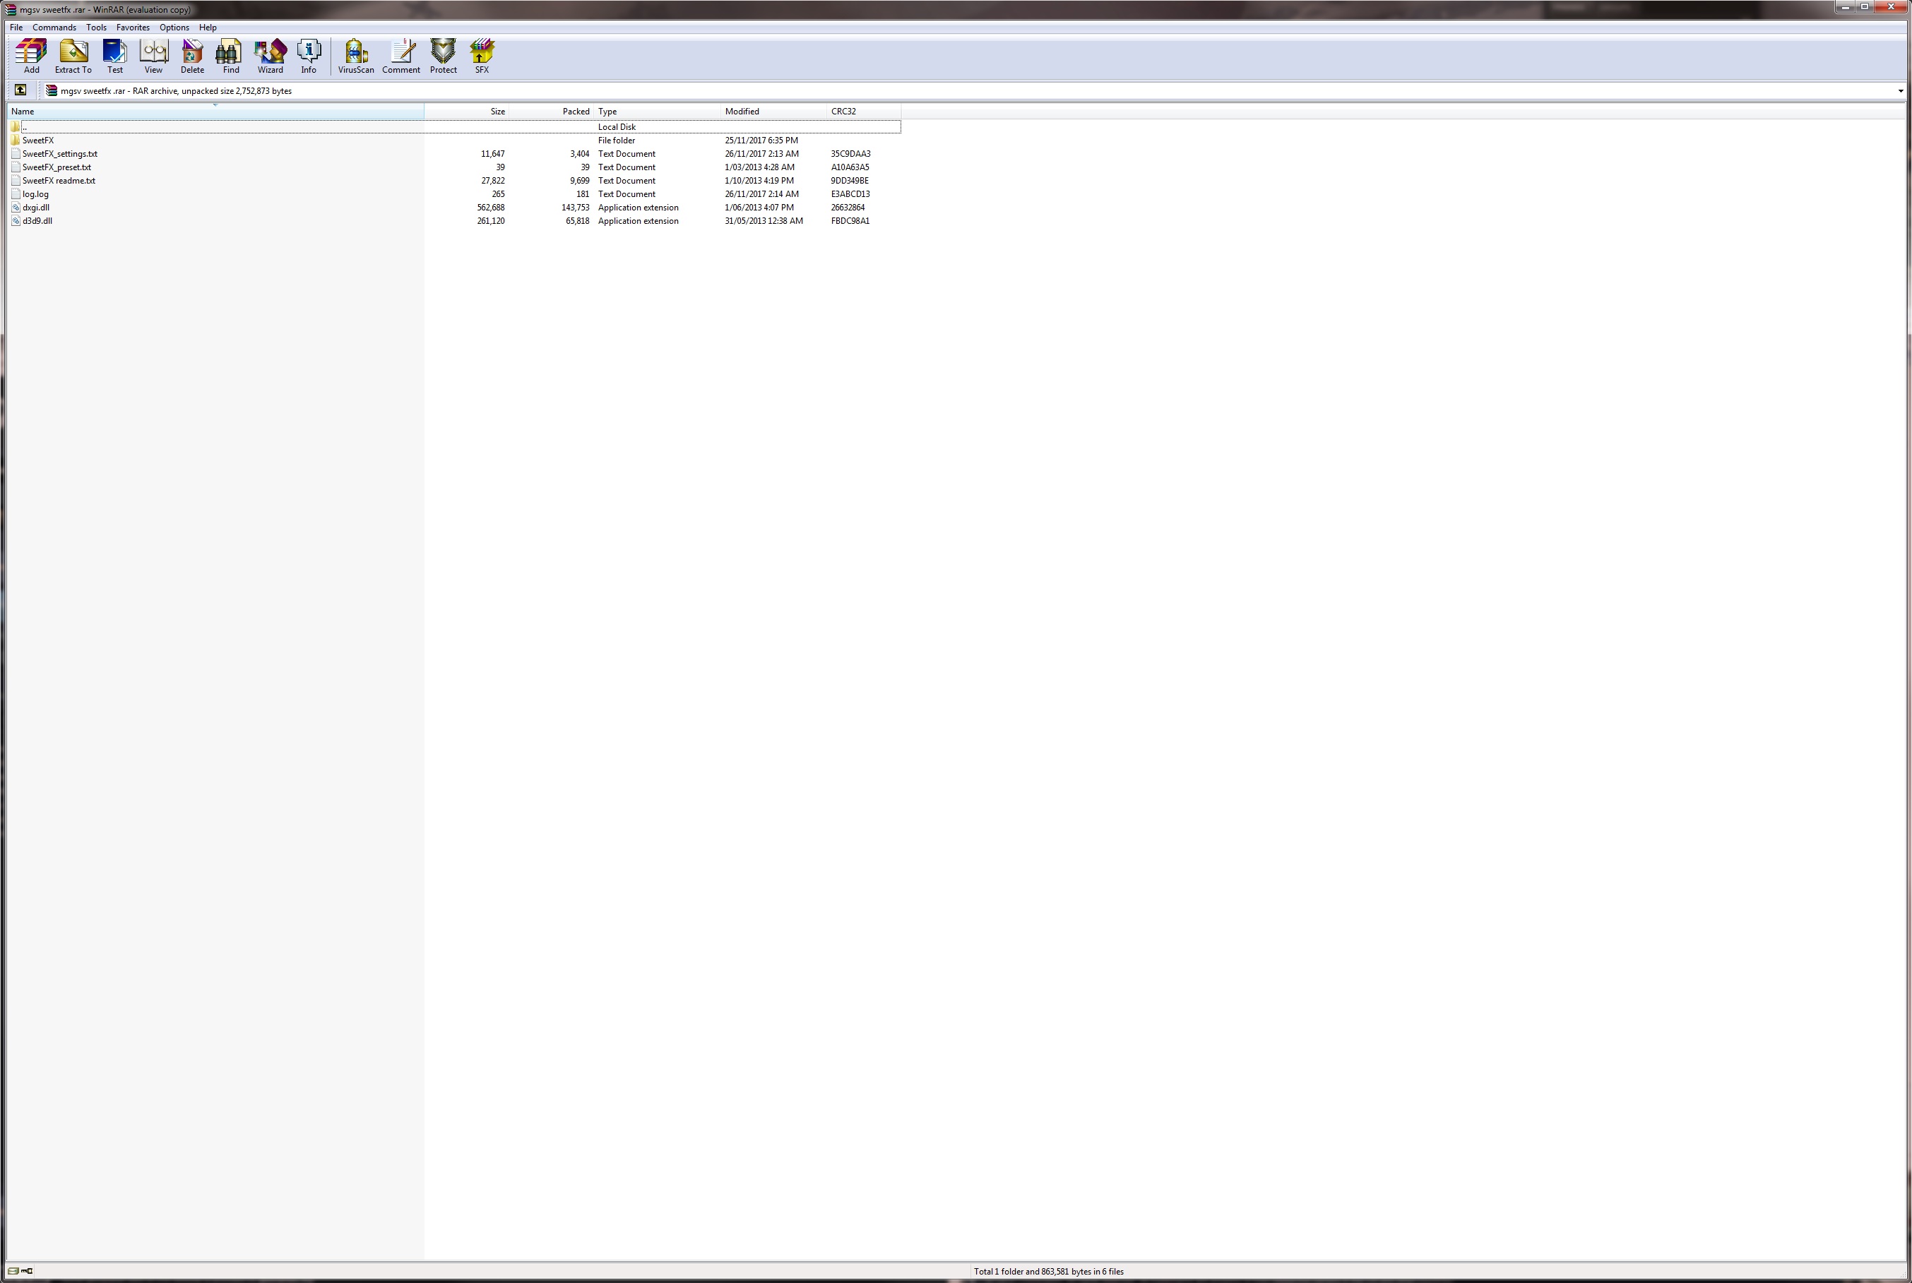Run the Test archive tool
Screen dimensions: 1912x1283
coord(114,55)
